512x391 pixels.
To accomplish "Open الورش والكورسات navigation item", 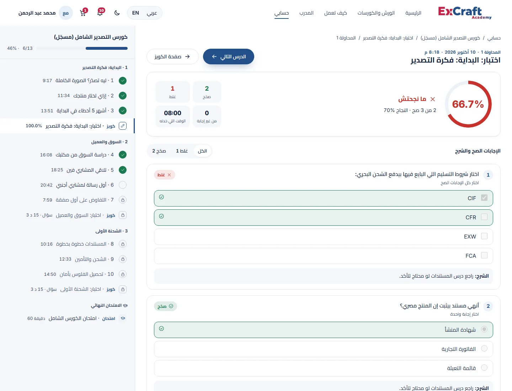I will tap(376, 13).
